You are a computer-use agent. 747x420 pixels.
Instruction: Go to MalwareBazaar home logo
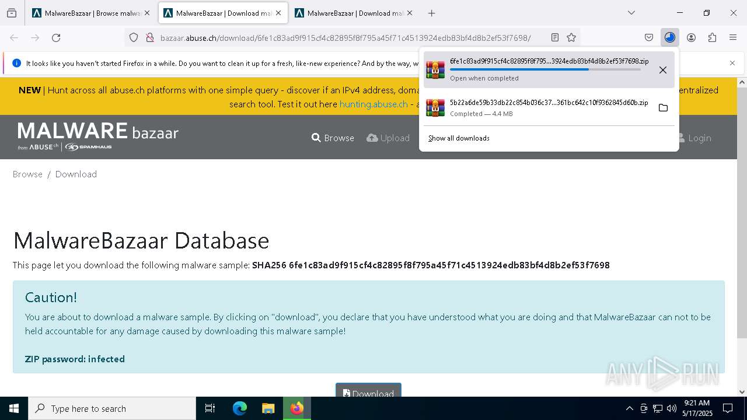pyautogui.click(x=98, y=136)
